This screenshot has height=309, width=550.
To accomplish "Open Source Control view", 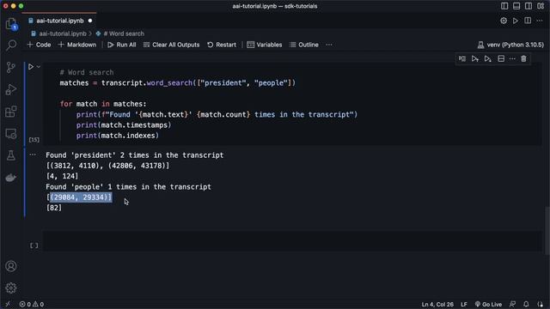I will 11,67.
